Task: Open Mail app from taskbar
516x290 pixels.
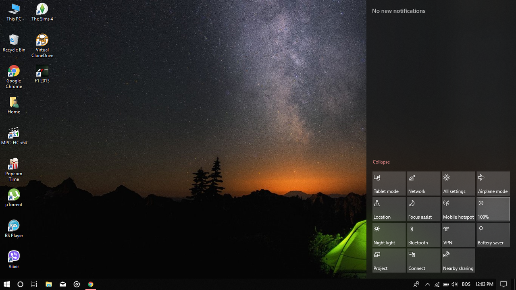Action: tap(62, 284)
